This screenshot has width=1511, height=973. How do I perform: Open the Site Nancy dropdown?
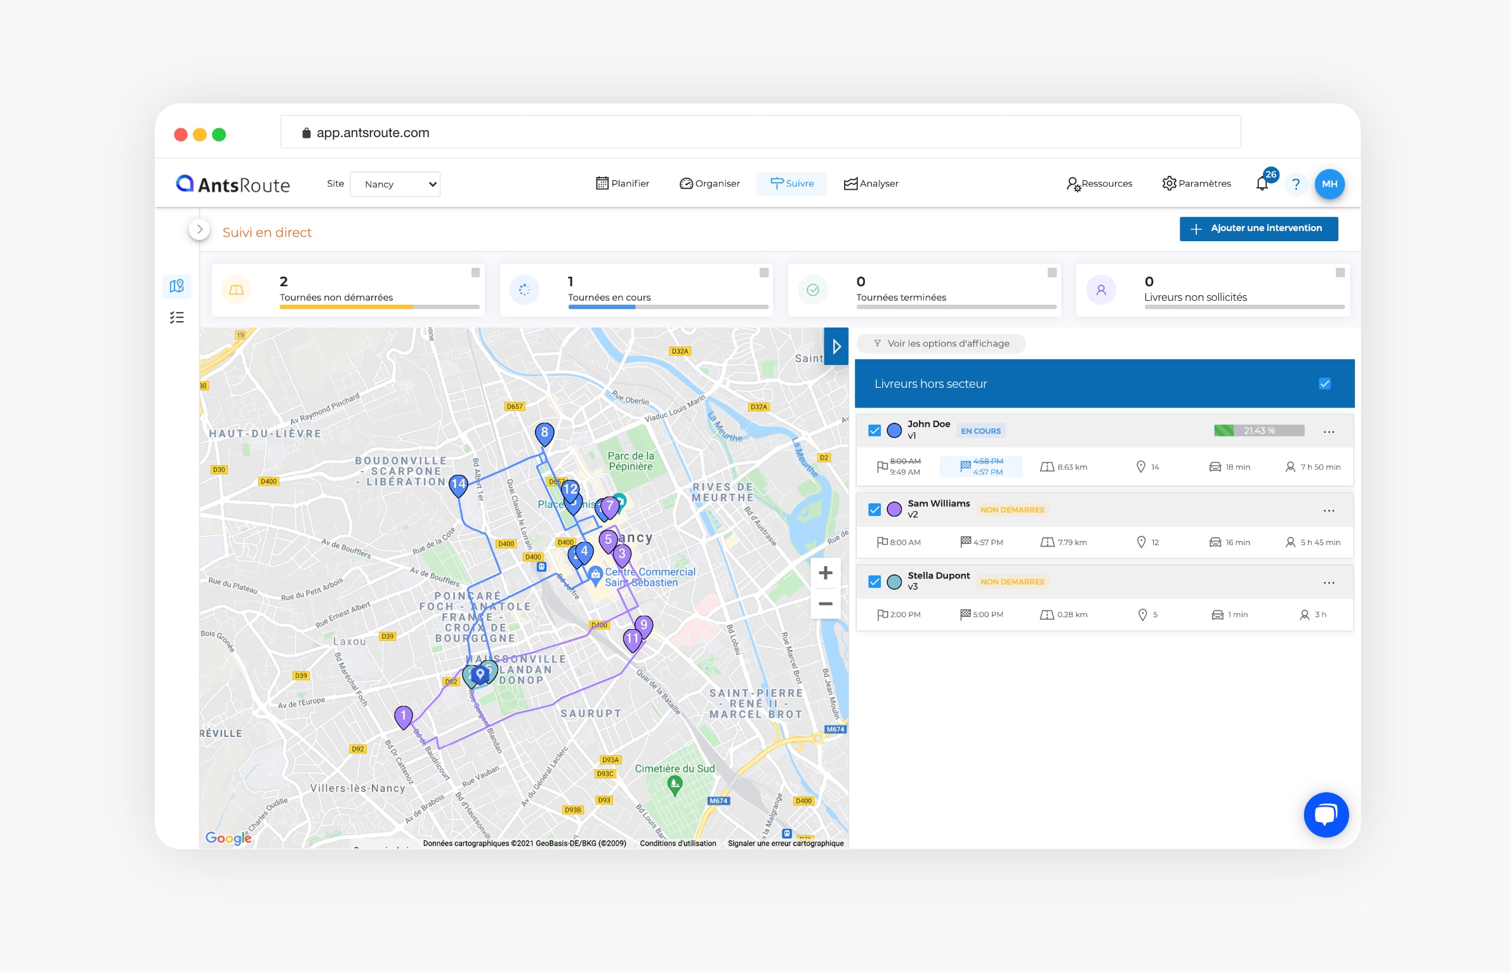tap(395, 184)
